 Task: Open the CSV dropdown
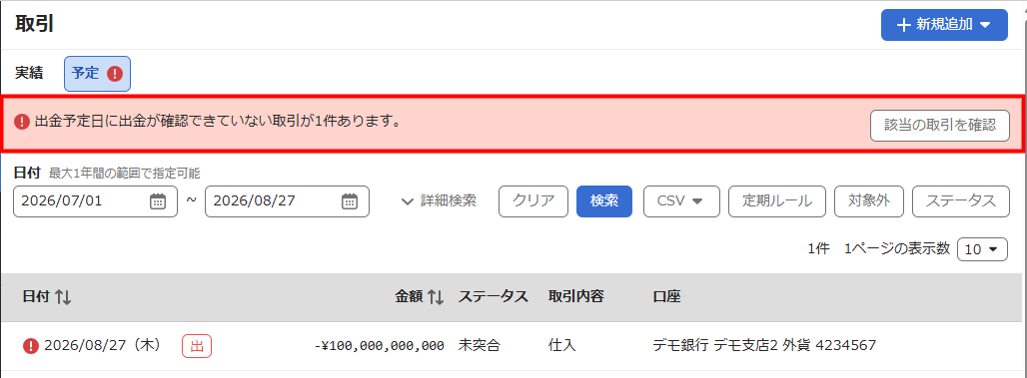[x=681, y=201]
